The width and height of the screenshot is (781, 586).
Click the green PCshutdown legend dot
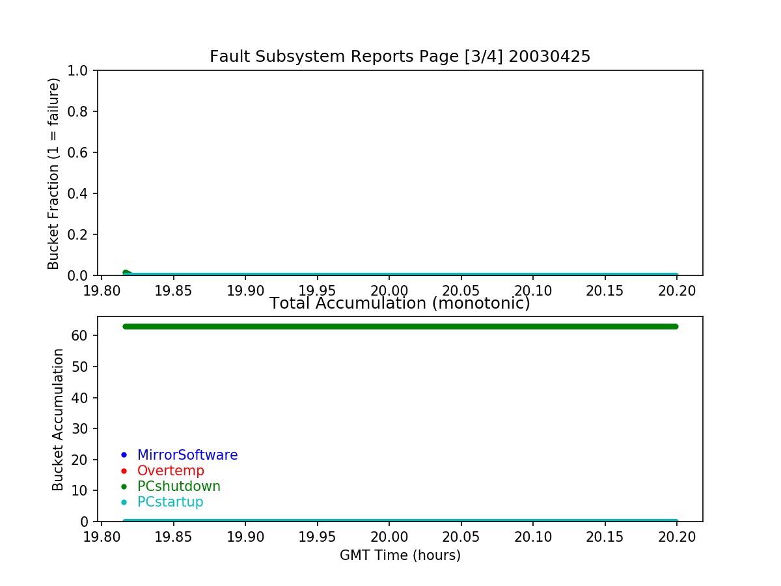click(124, 486)
